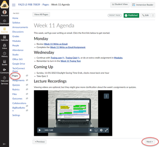Toggle video captions button
The height and width of the screenshot is (147, 159).
tap(96, 130)
